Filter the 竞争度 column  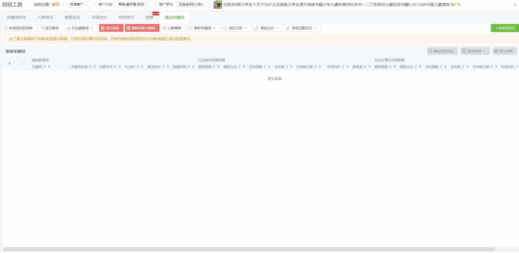click(x=369, y=67)
